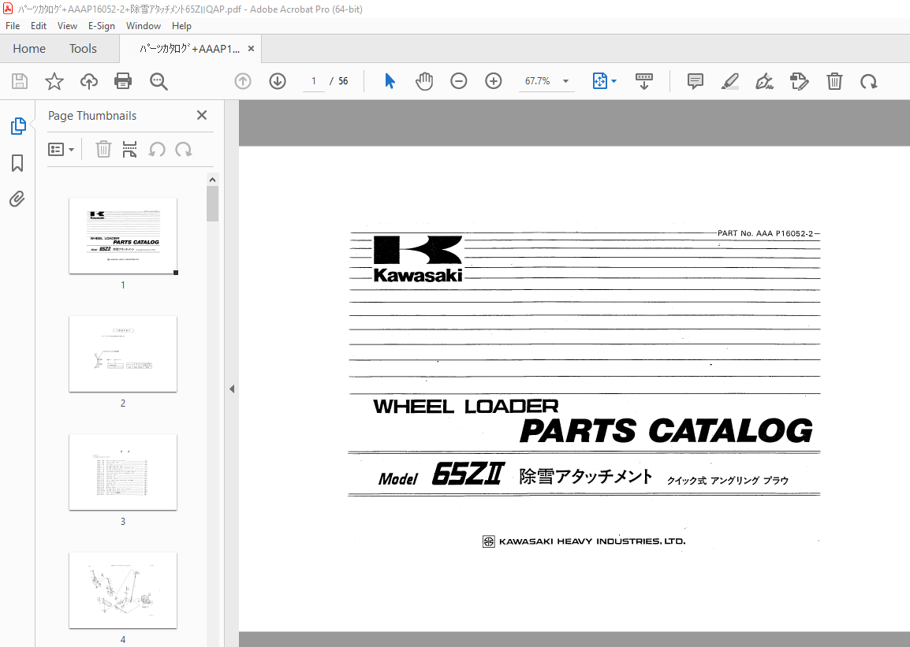Image resolution: width=910 pixels, height=647 pixels.
Task: Activate the Hand pan tool
Action: (424, 81)
